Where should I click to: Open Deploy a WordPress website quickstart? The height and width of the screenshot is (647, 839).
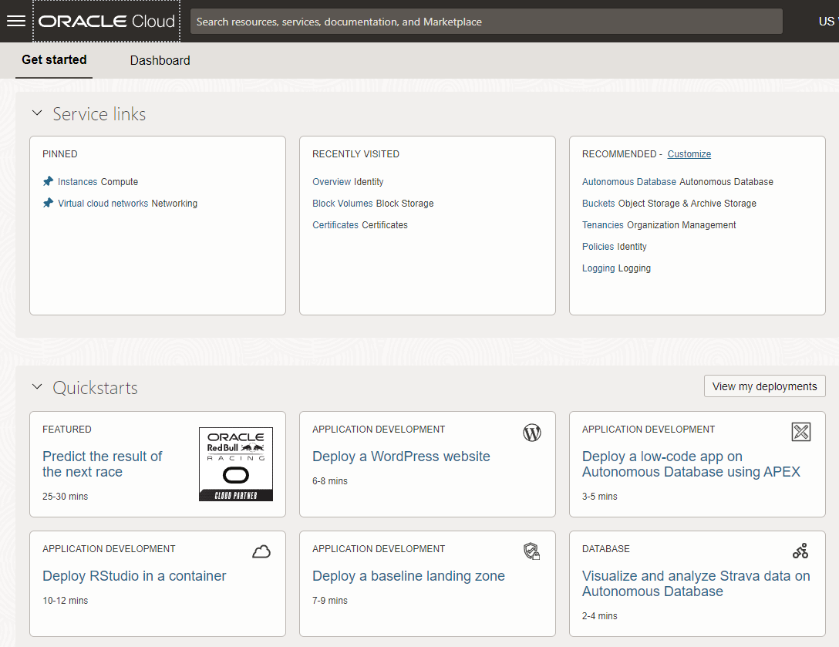(x=401, y=457)
